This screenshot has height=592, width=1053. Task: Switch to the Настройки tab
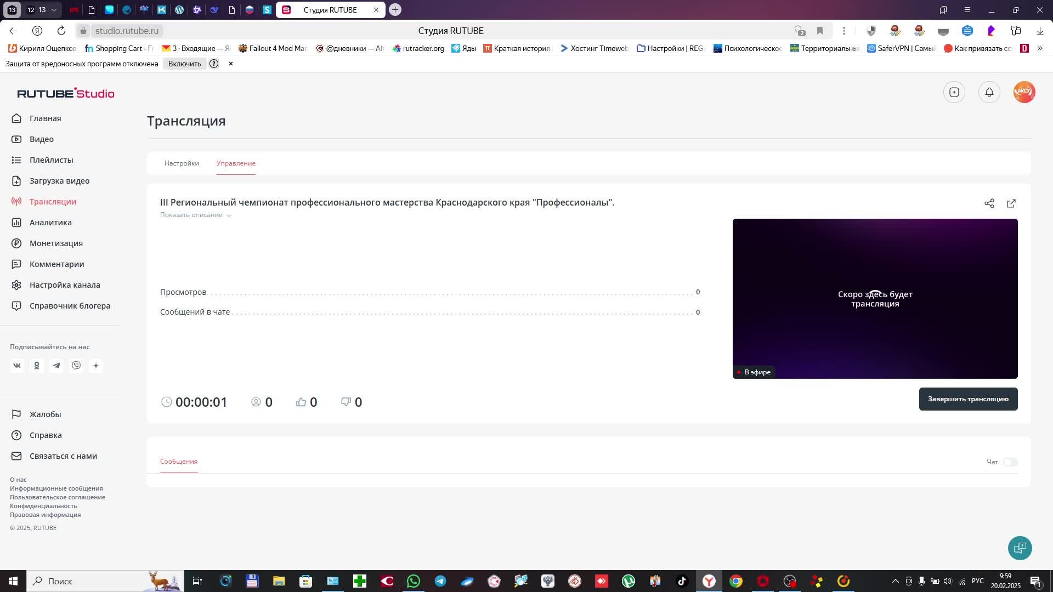tap(182, 163)
